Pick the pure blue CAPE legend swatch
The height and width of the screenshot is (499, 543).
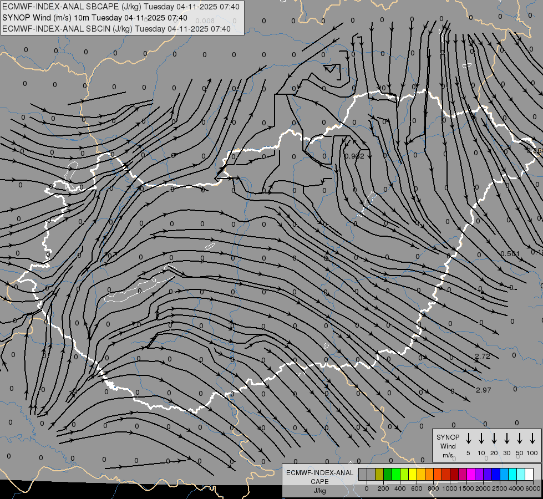(x=496, y=474)
